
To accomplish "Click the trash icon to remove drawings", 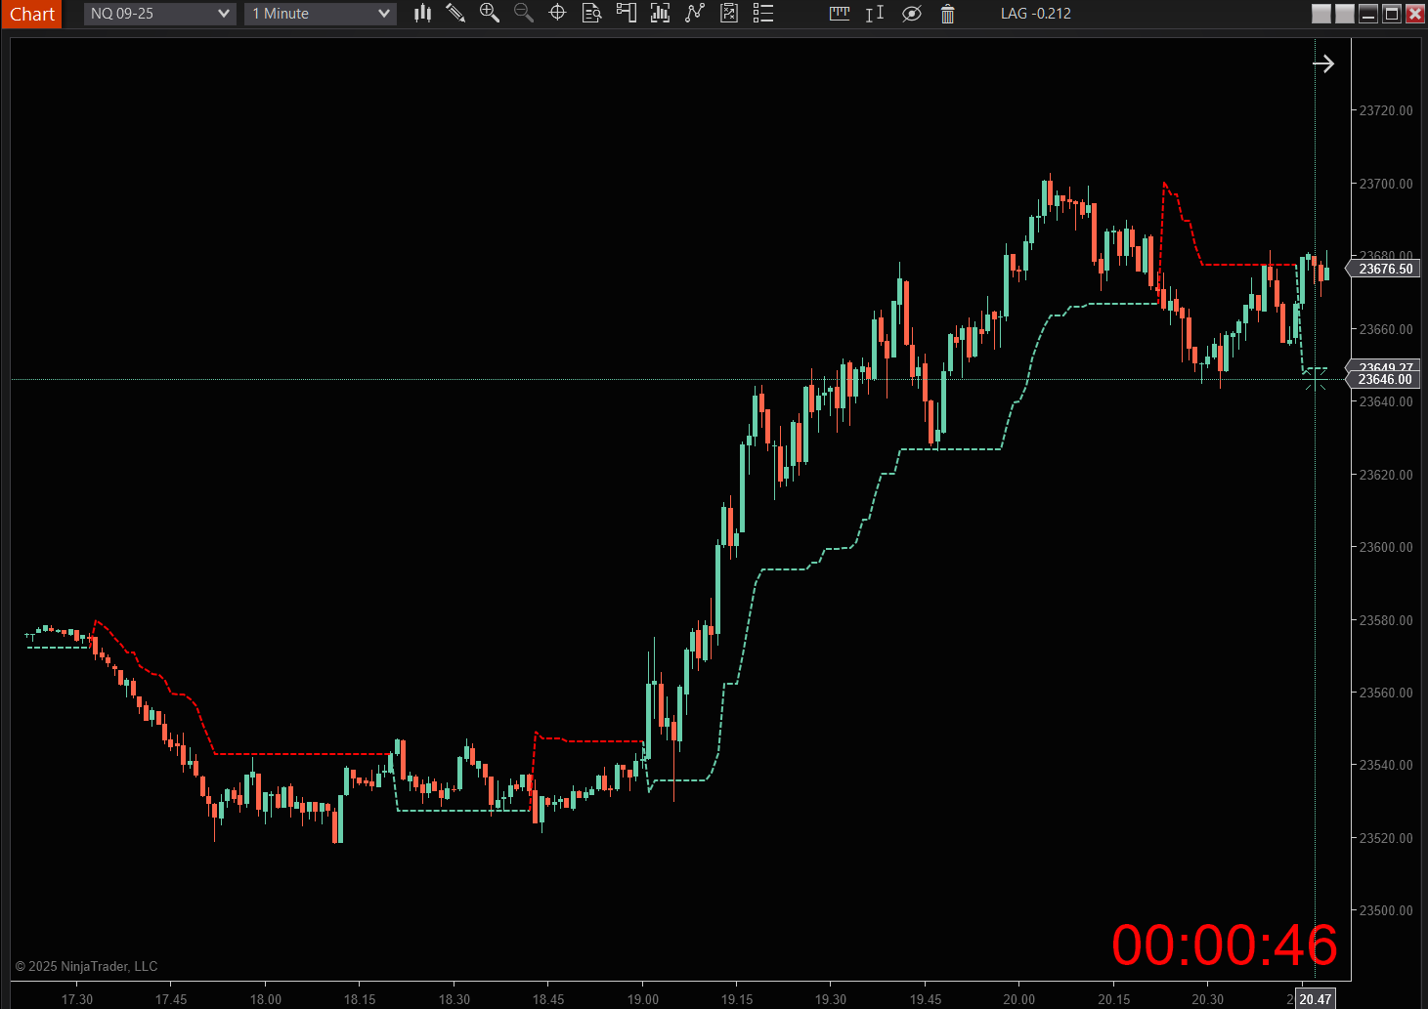I will (947, 14).
